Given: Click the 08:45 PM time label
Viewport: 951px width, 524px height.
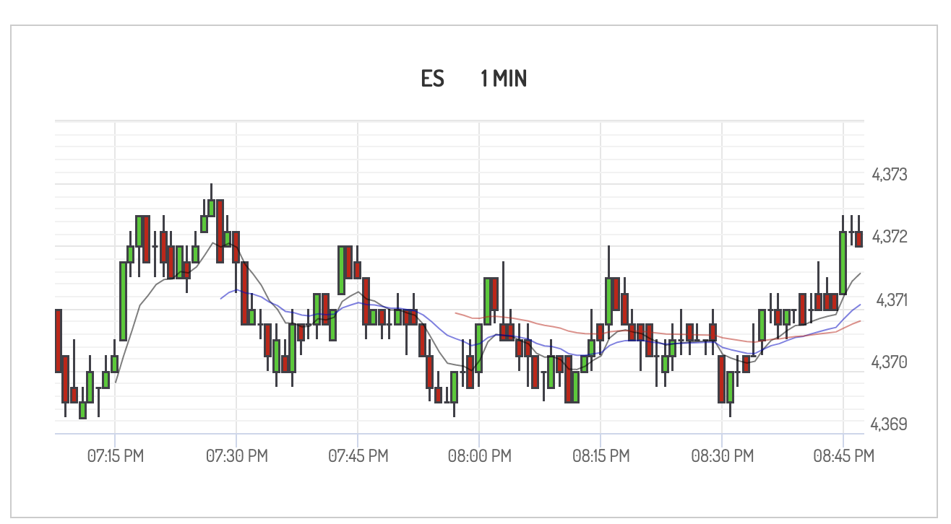Looking at the screenshot, I should coord(843,456).
